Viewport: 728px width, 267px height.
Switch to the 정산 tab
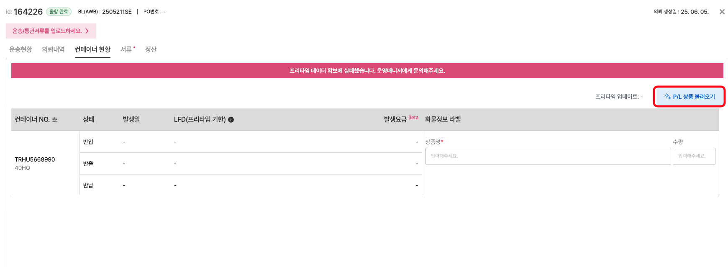tap(151, 49)
